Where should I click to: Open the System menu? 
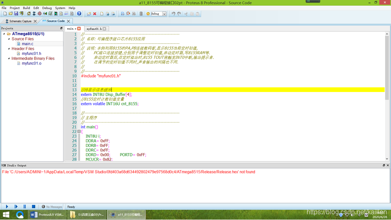[x=60, y=8]
